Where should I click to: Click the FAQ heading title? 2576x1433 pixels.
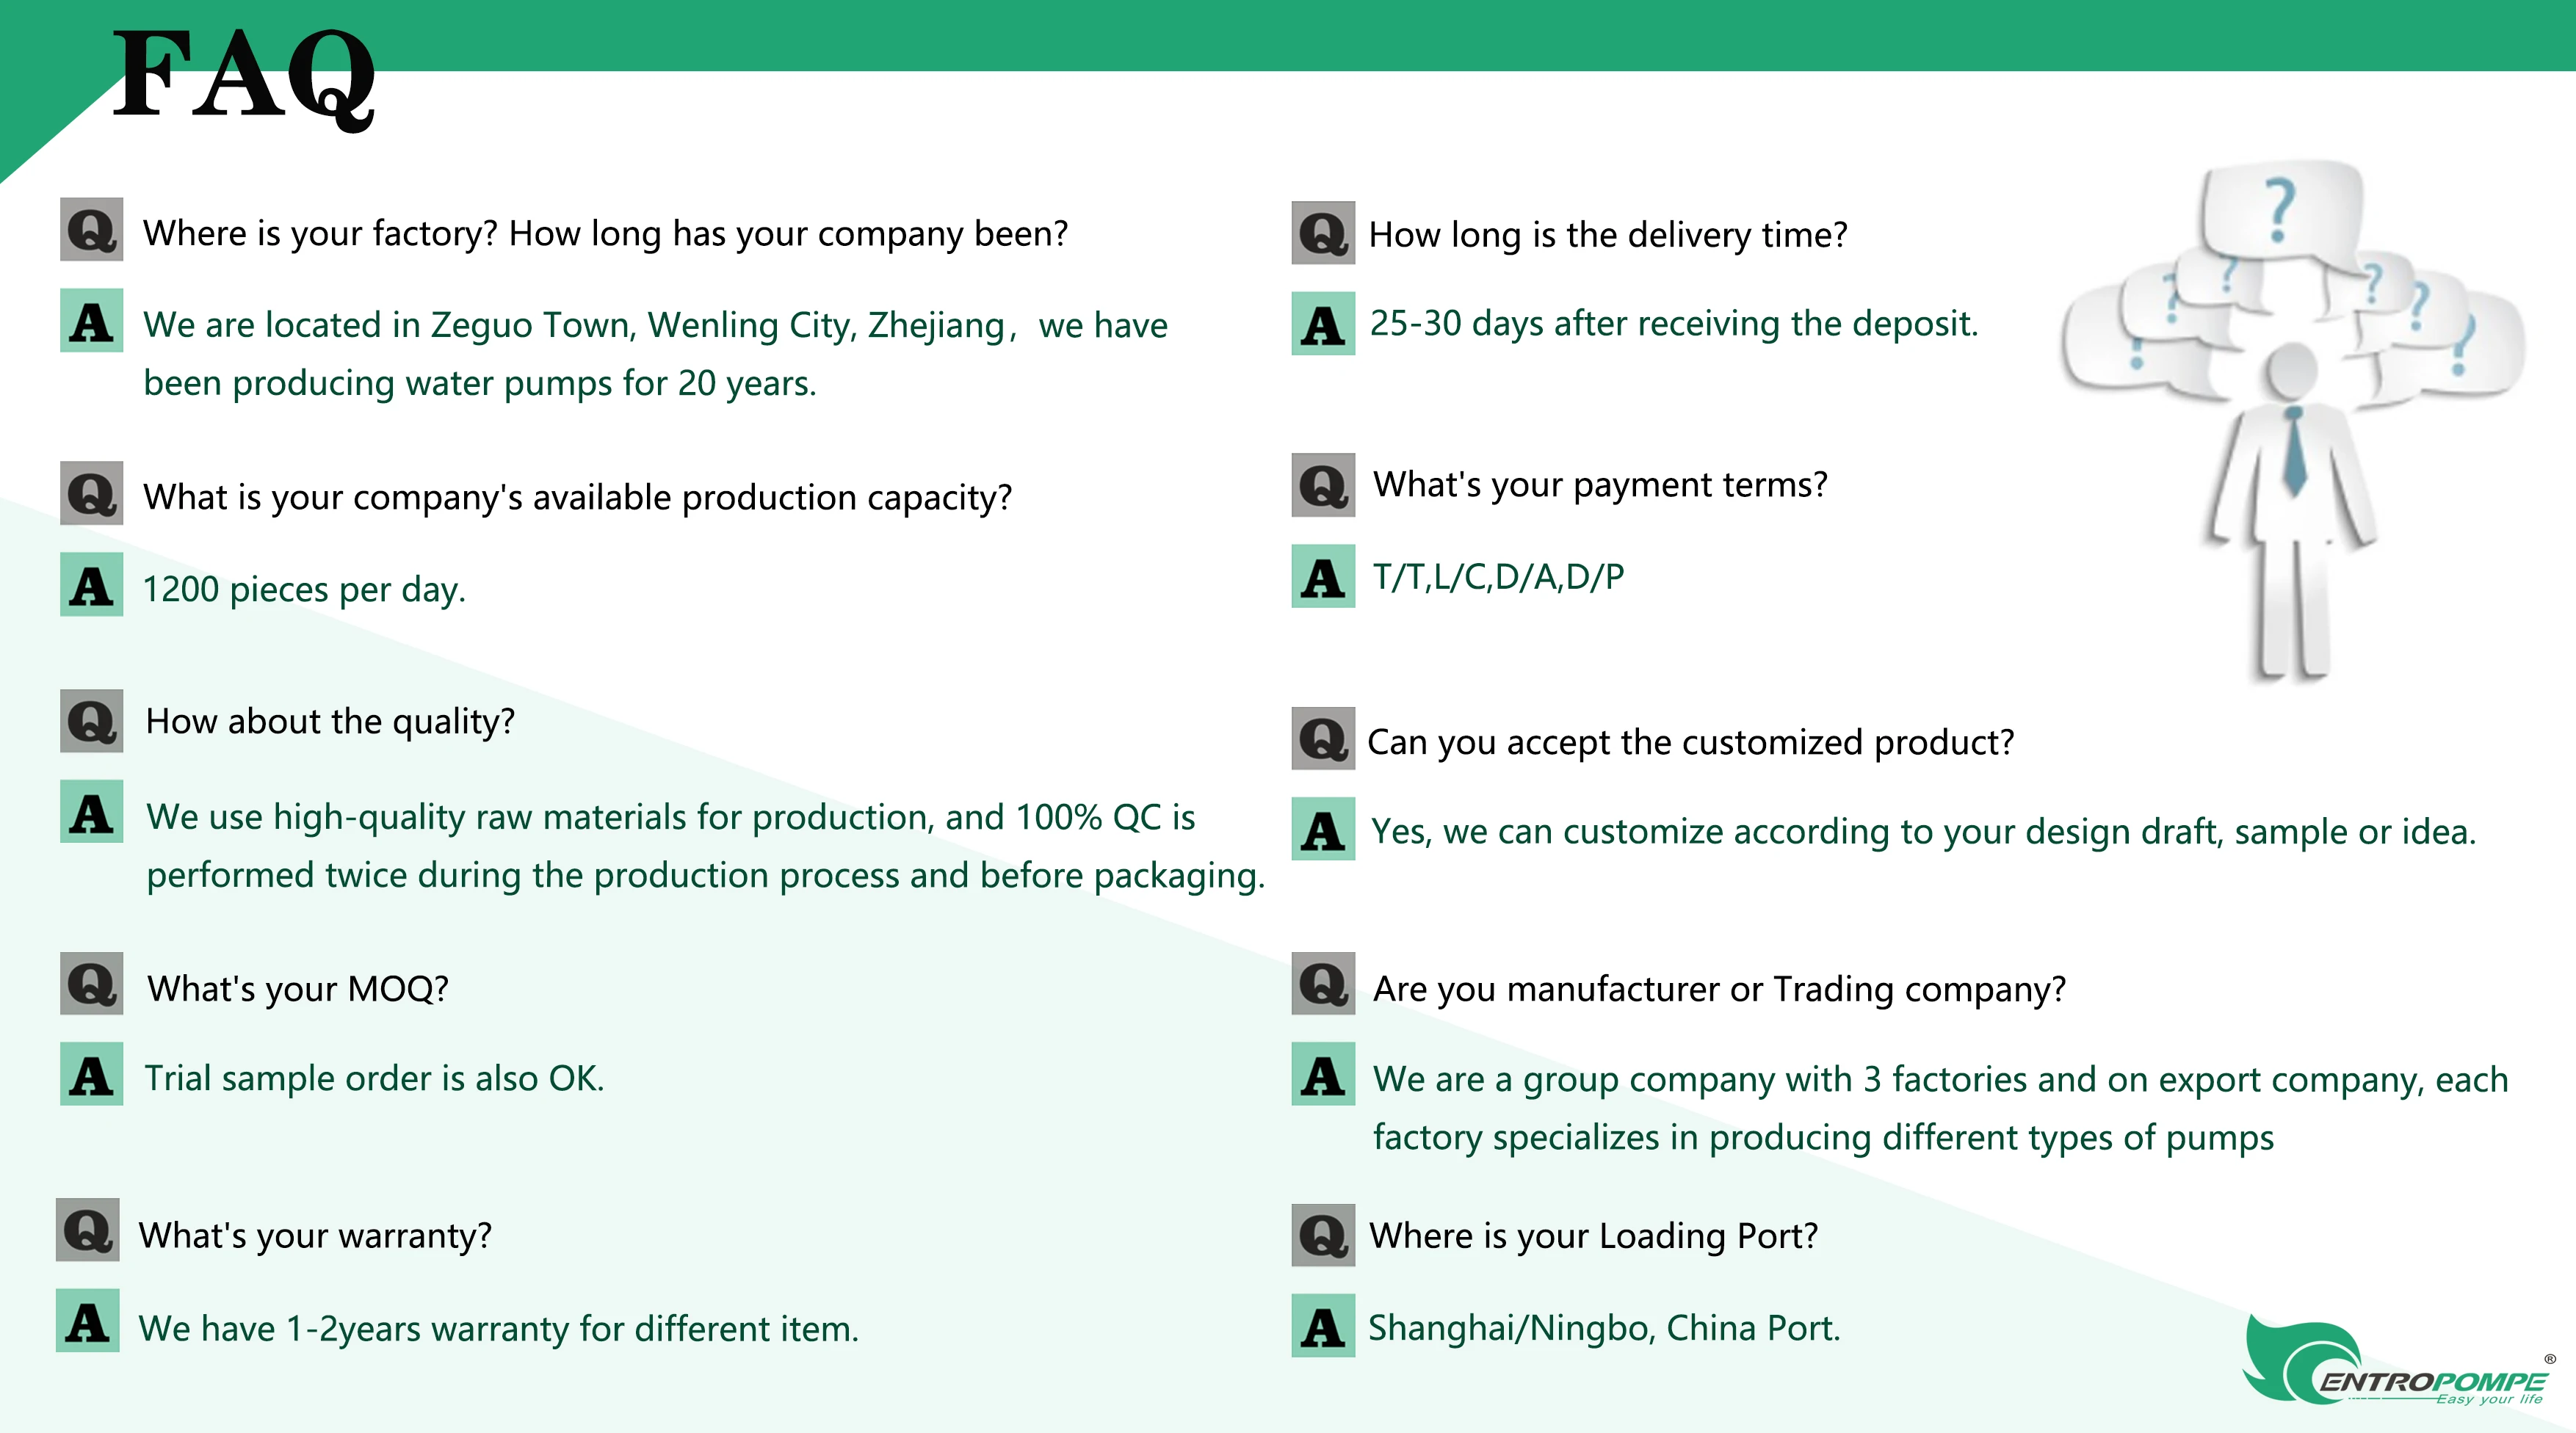(x=244, y=77)
